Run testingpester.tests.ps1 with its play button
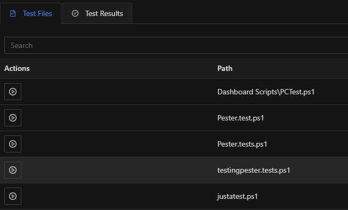 click(13, 170)
